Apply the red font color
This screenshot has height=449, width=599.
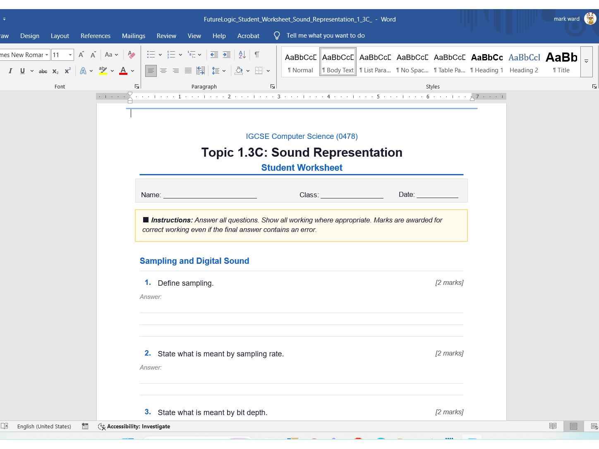[x=123, y=71]
